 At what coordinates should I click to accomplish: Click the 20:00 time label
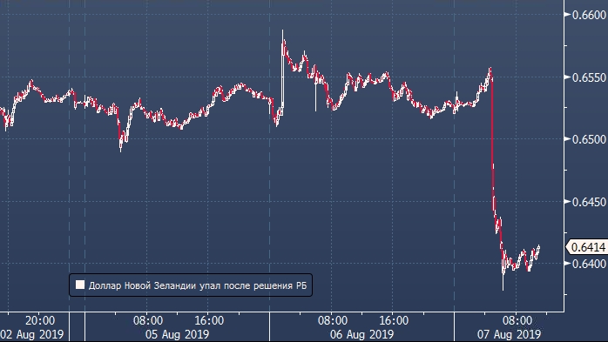pos(40,321)
